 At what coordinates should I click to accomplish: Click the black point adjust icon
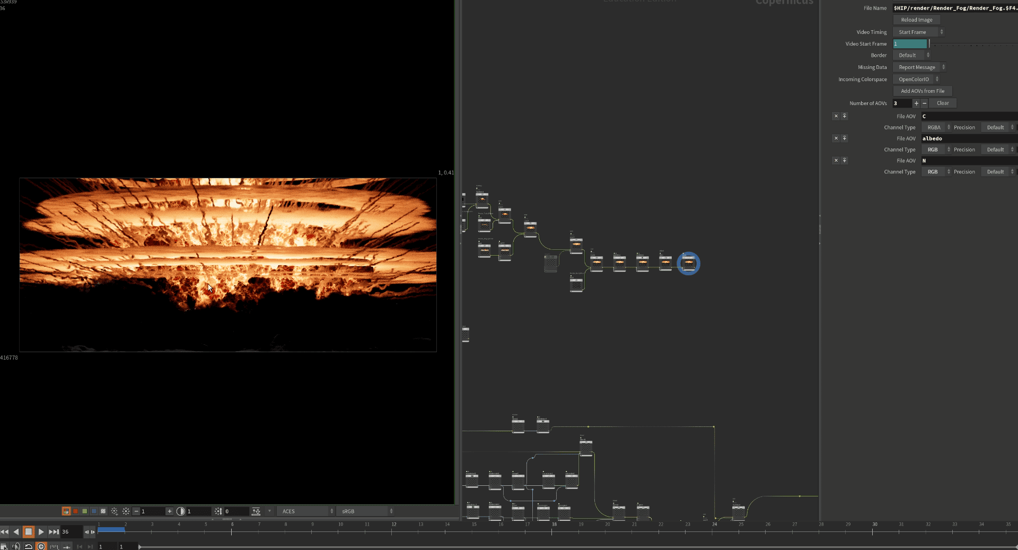pos(218,511)
